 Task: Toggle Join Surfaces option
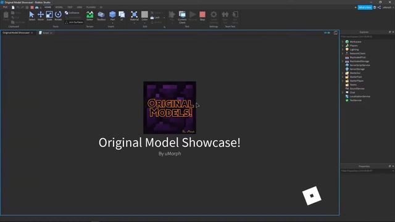[74, 22]
